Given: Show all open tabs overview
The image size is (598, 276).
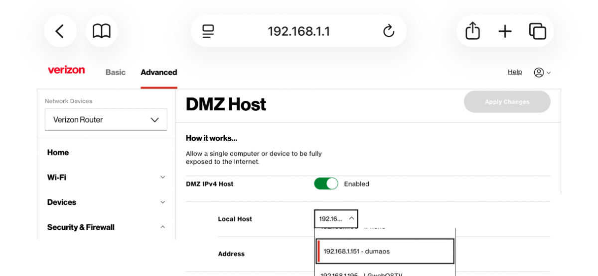Looking at the screenshot, I should click(537, 31).
